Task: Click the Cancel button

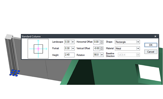Action: tap(151, 52)
